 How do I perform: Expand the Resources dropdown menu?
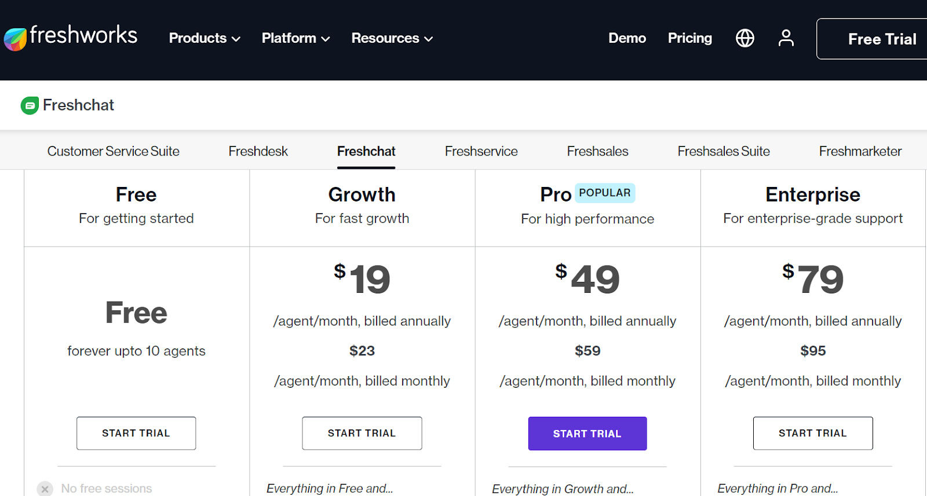391,38
